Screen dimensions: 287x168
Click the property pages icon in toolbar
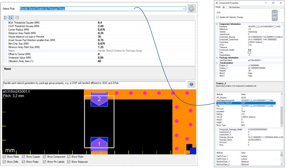pyautogui.click(x=17, y=18)
